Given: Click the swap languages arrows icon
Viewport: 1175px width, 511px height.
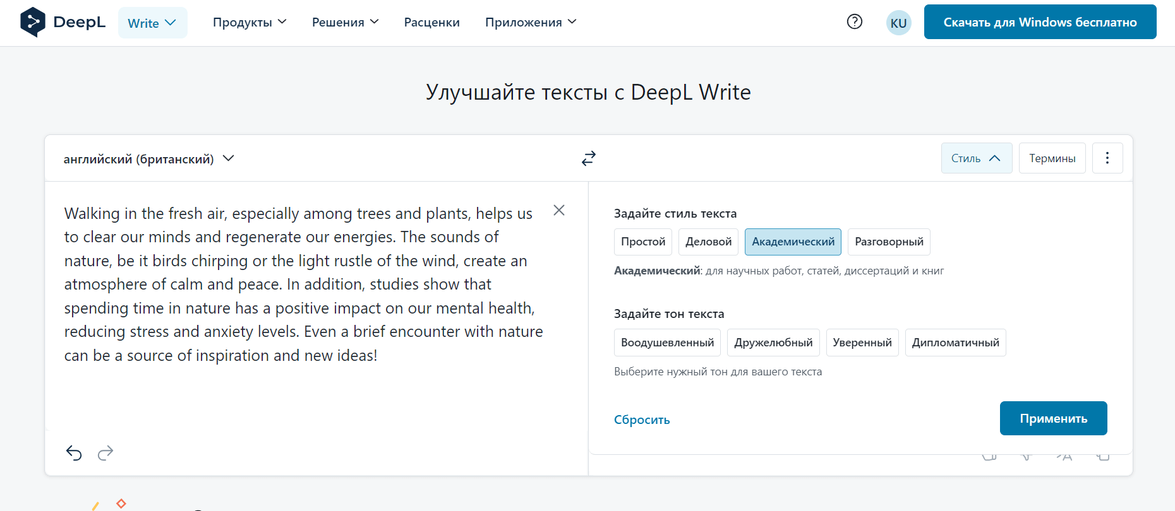Looking at the screenshot, I should pos(588,158).
